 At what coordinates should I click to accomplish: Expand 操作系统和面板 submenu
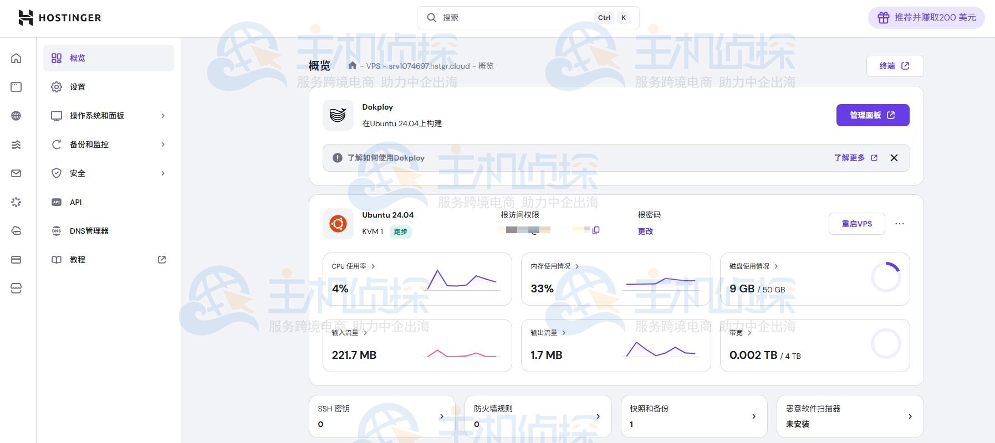pos(109,116)
